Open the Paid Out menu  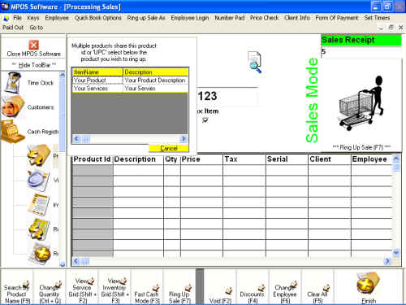[13, 28]
